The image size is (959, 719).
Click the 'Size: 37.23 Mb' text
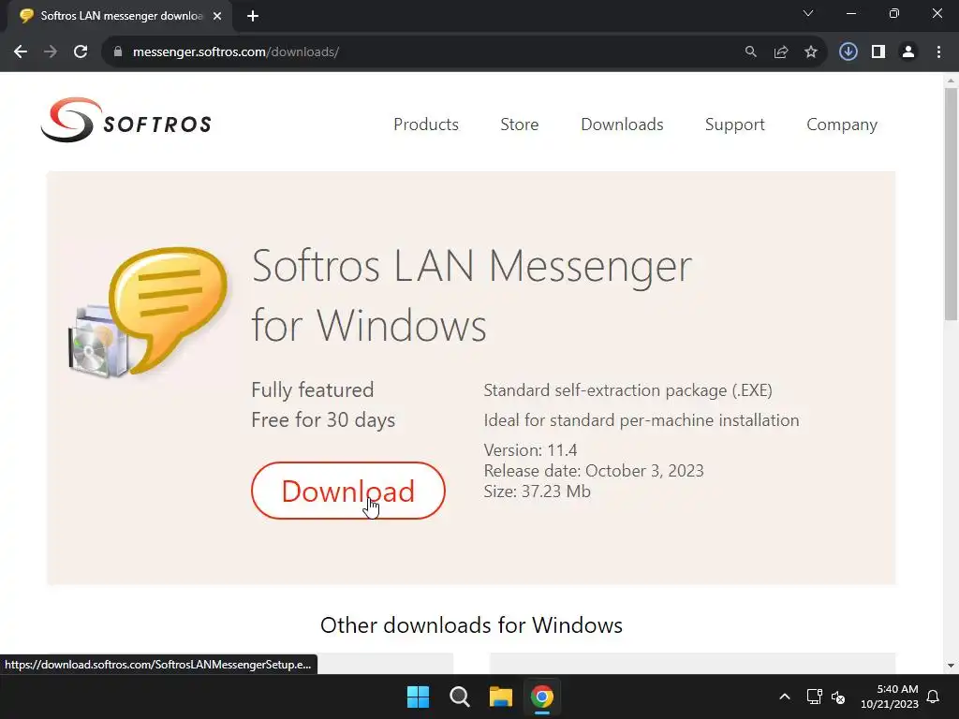[537, 492]
